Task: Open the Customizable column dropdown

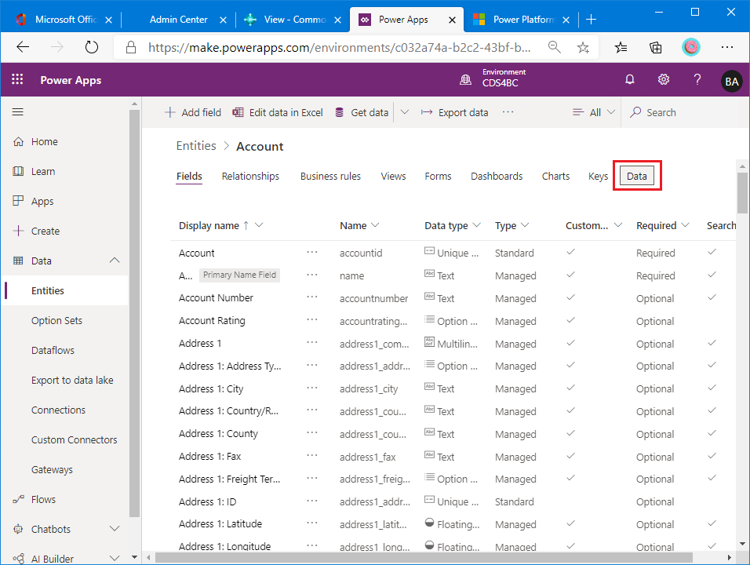Action: coord(618,225)
